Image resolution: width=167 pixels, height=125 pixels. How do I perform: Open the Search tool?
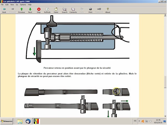[65, 10]
